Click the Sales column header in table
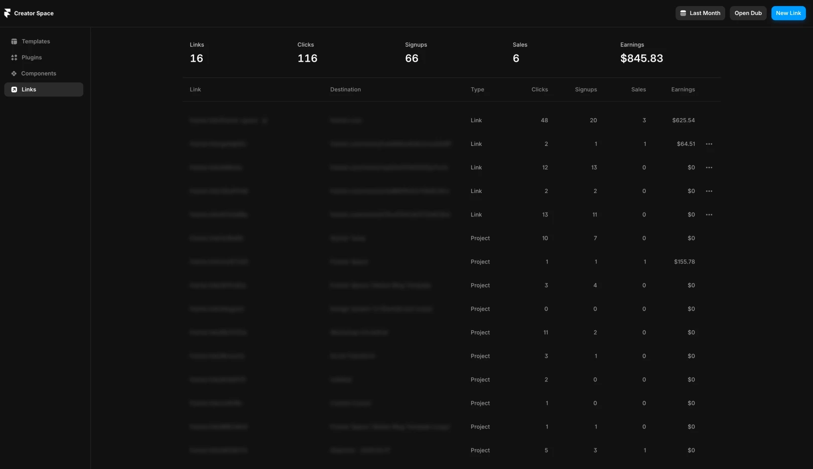The width and height of the screenshot is (813, 469). (x=638, y=90)
